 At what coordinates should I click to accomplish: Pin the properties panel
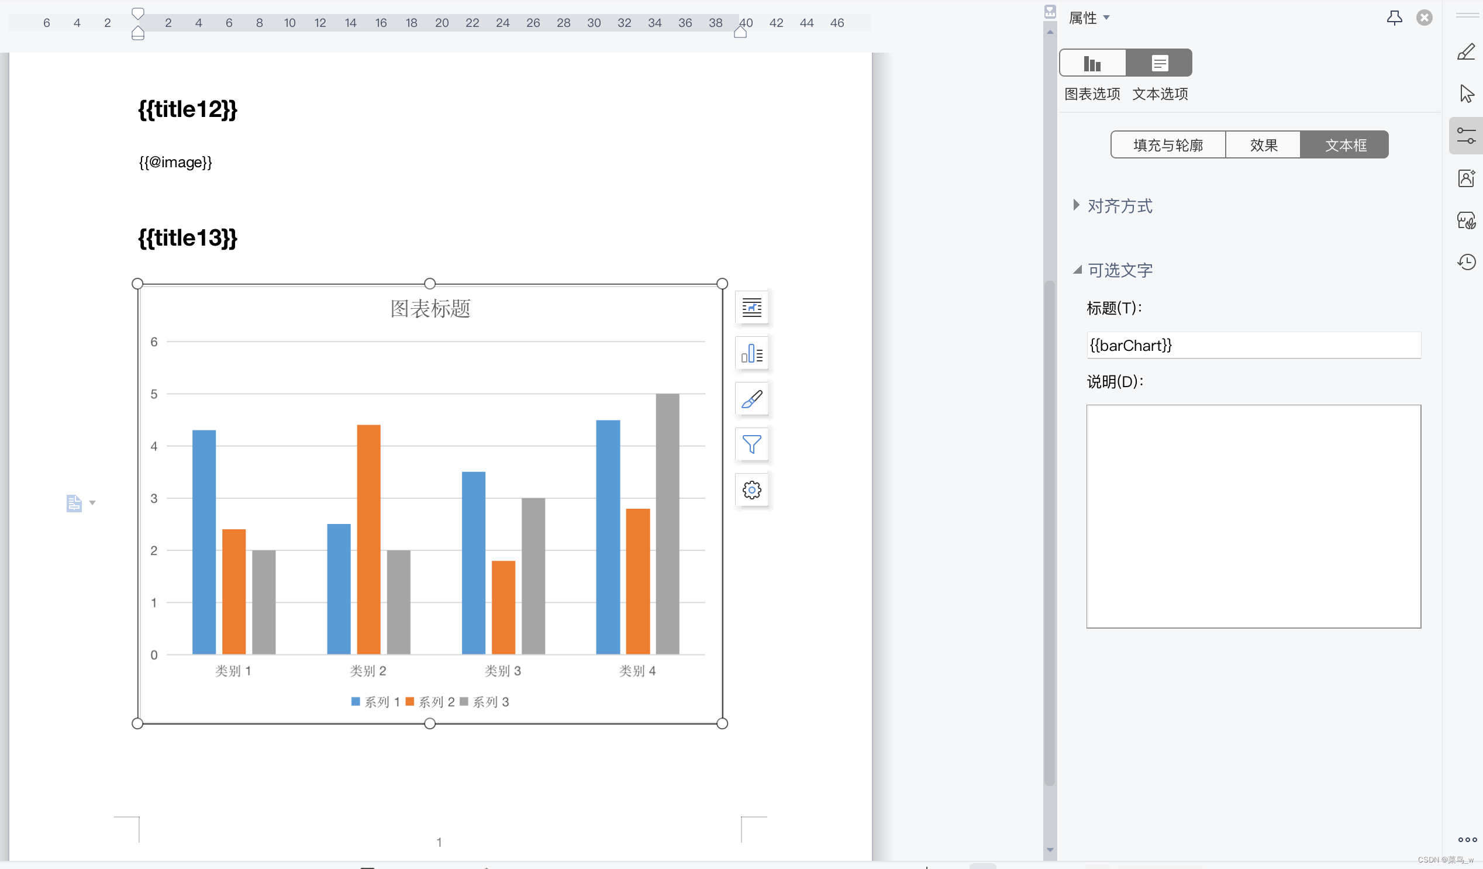[x=1394, y=18]
